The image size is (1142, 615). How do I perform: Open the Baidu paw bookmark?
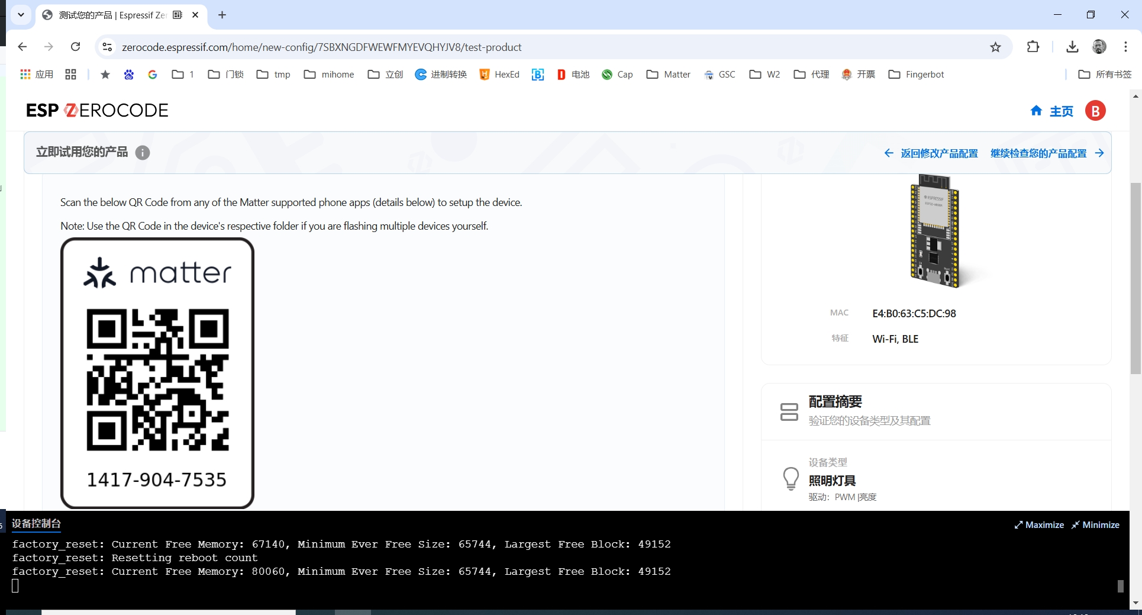point(129,74)
